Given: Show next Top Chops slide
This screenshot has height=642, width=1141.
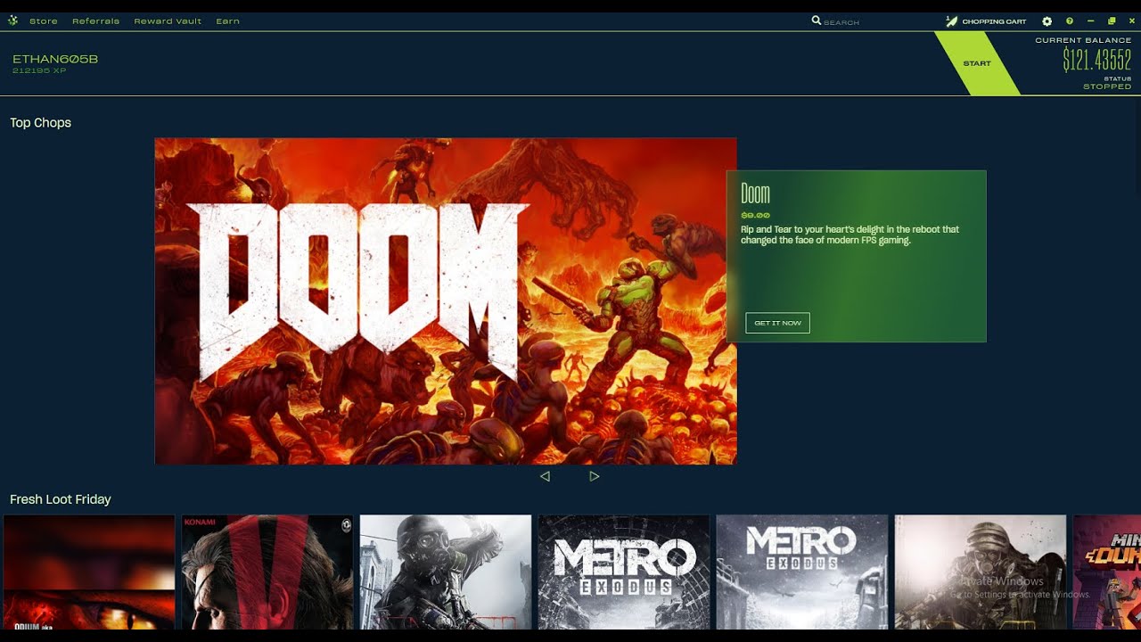Looking at the screenshot, I should click(595, 476).
